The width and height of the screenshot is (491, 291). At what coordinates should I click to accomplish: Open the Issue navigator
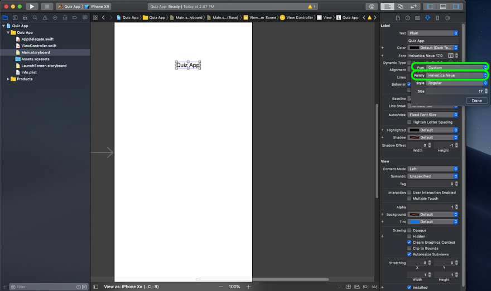tap(45, 18)
